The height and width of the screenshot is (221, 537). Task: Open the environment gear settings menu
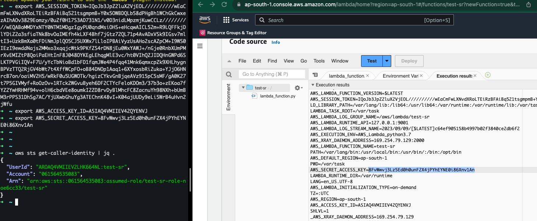pyautogui.click(x=298, y=88)
